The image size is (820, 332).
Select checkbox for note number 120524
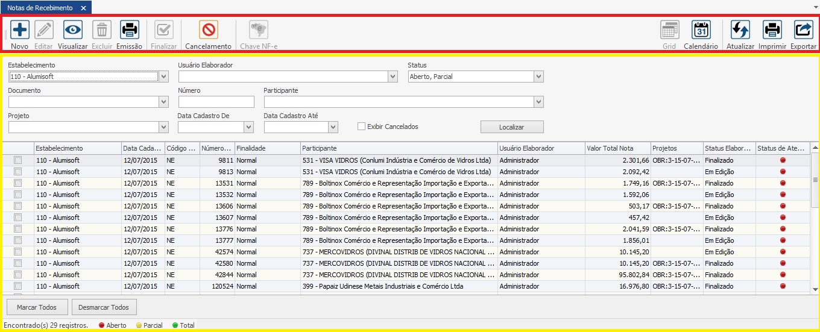point(18,286)
